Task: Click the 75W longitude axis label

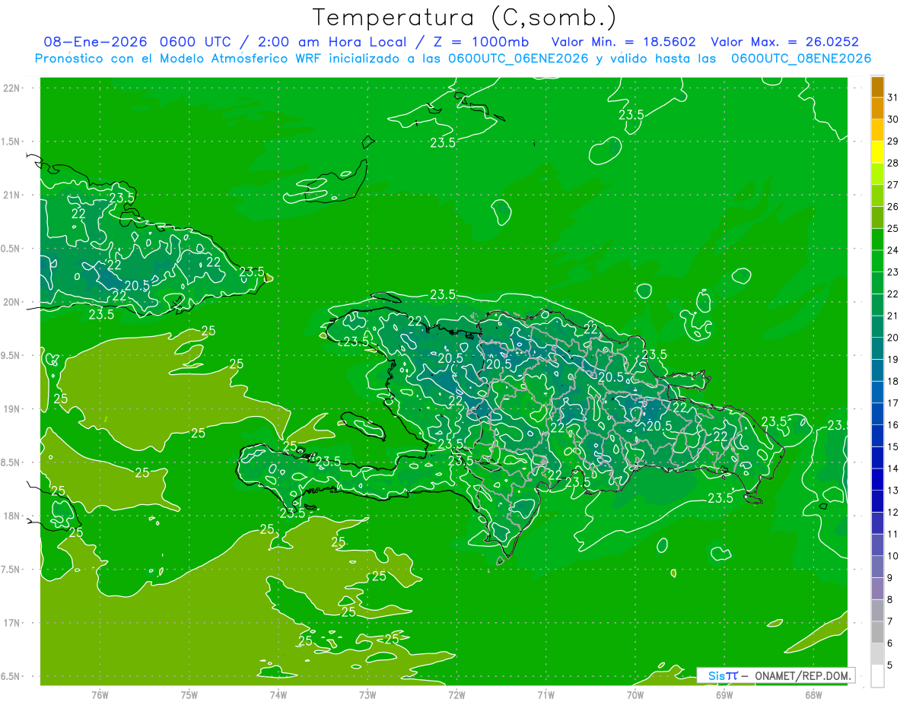Action: 189,694
